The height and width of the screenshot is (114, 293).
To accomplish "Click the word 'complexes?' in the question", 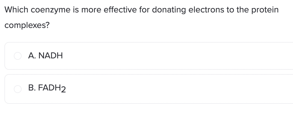I will pyautogui.click(x=27, y=25).
